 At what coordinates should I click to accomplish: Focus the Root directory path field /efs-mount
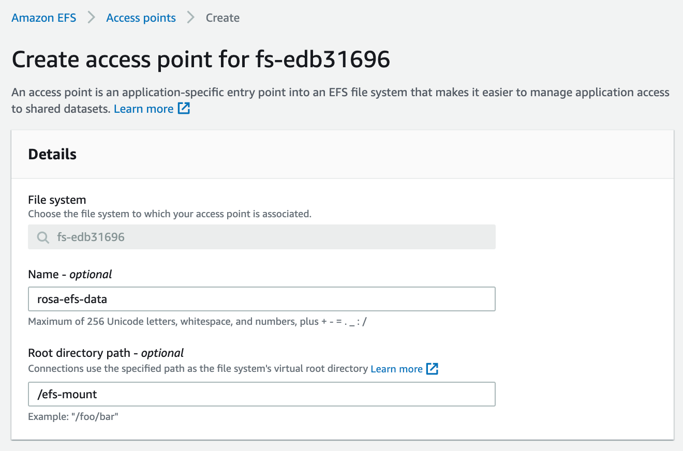point(262,394)
